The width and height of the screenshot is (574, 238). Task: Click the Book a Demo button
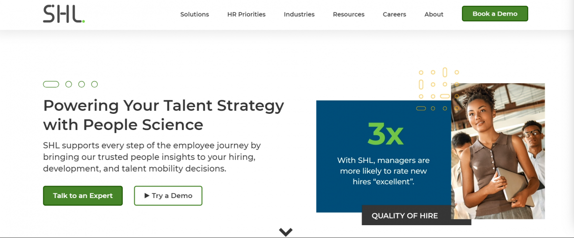495,14
